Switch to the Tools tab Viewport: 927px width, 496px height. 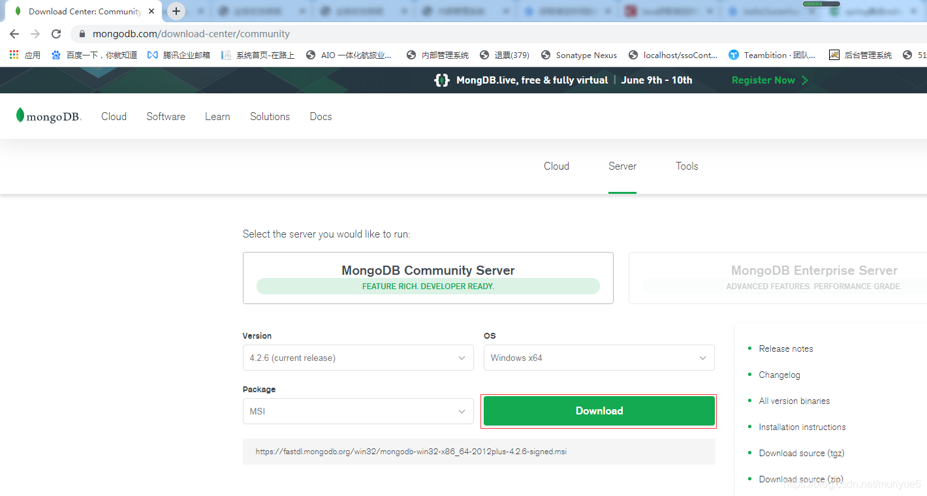point(687,166)
